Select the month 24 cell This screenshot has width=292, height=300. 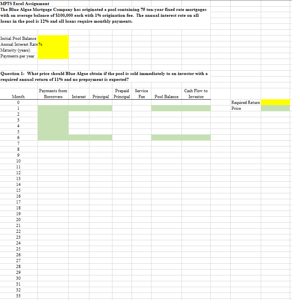coord(19,243)
